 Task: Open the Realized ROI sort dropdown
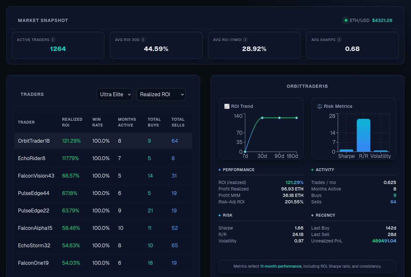pos(161,94)
